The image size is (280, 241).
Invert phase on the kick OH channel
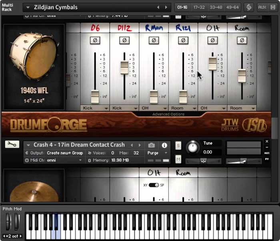click(x=212, y=40)
